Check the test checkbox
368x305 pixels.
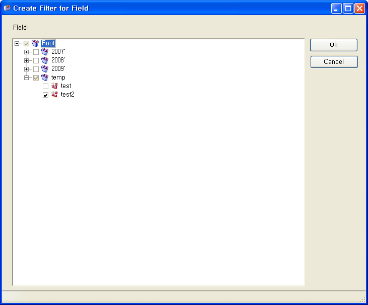click(x=45, y=87)
